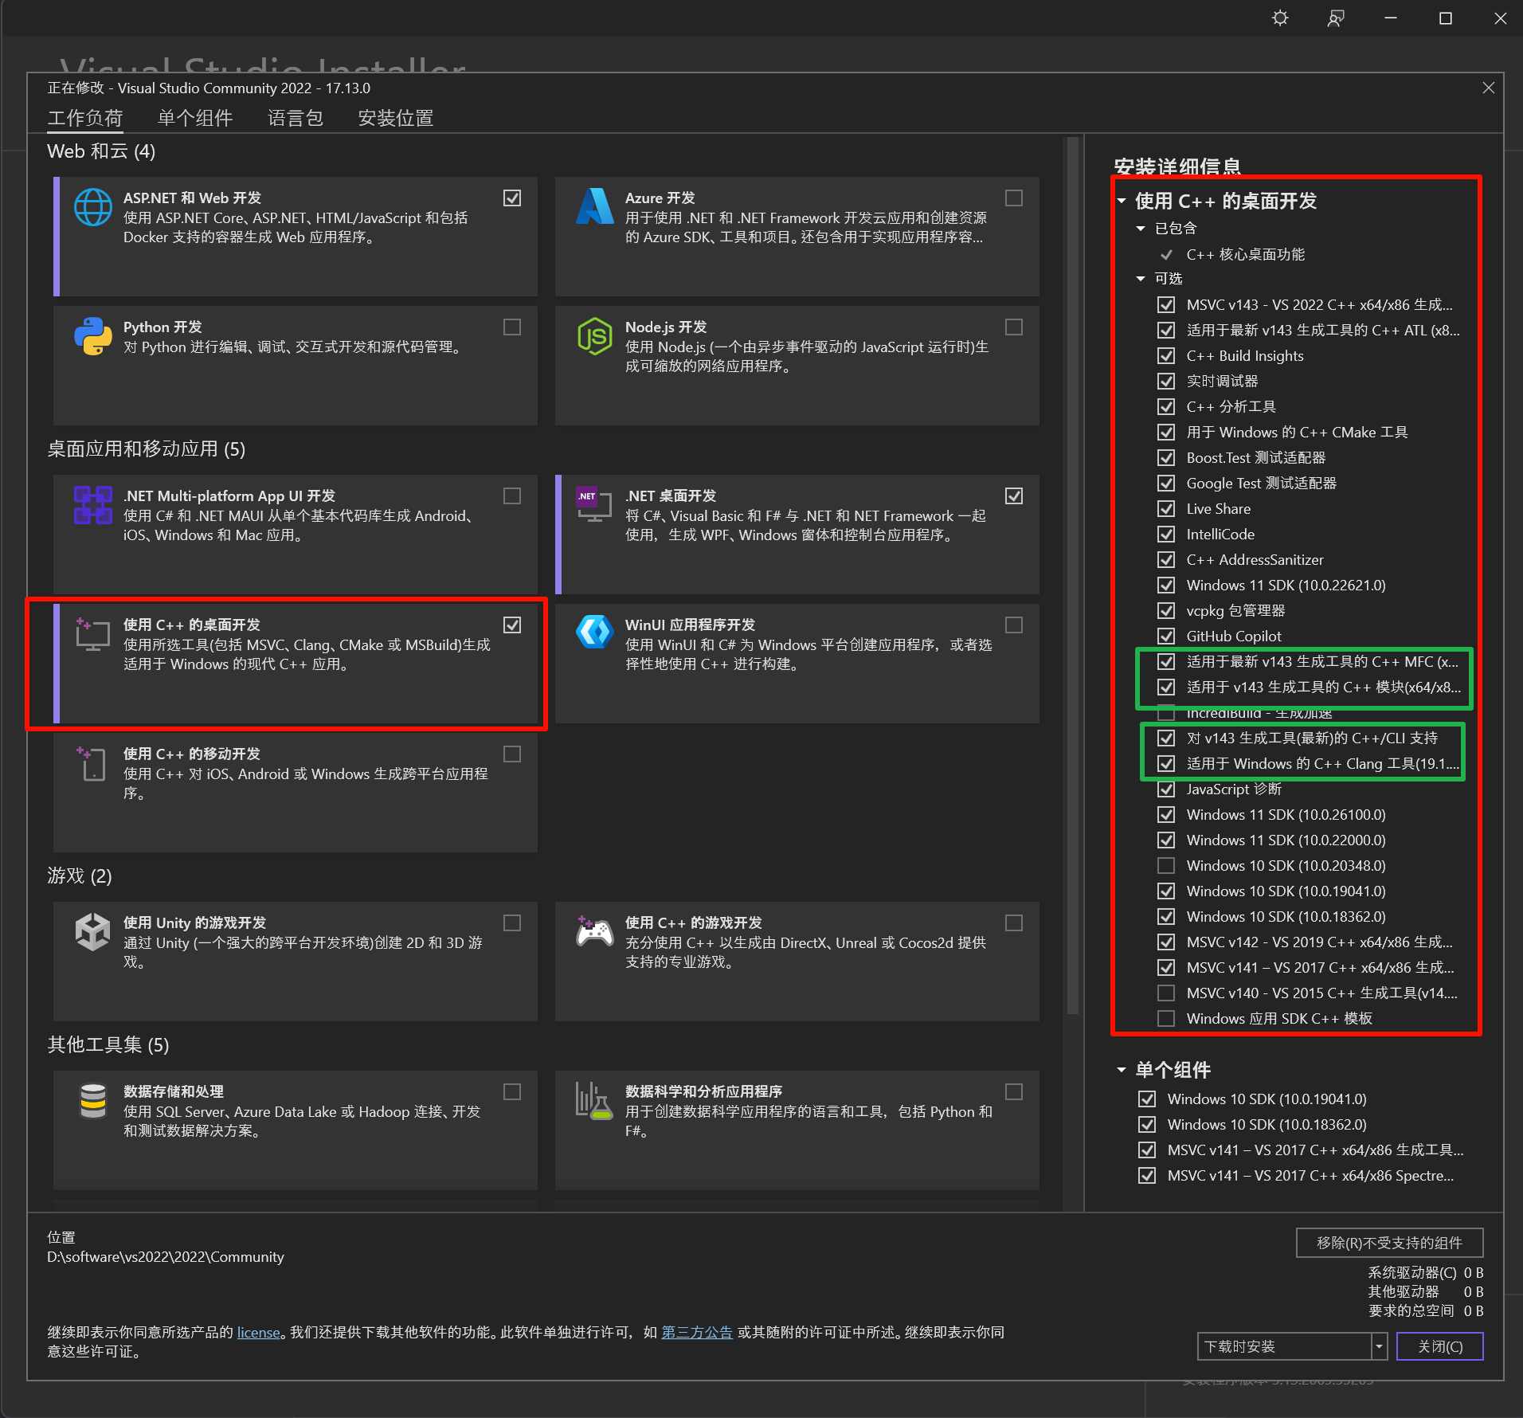Screen dimensions: 1523x1418
Task: Switch to the 安装位置 tab
Action: pos(396,118)
